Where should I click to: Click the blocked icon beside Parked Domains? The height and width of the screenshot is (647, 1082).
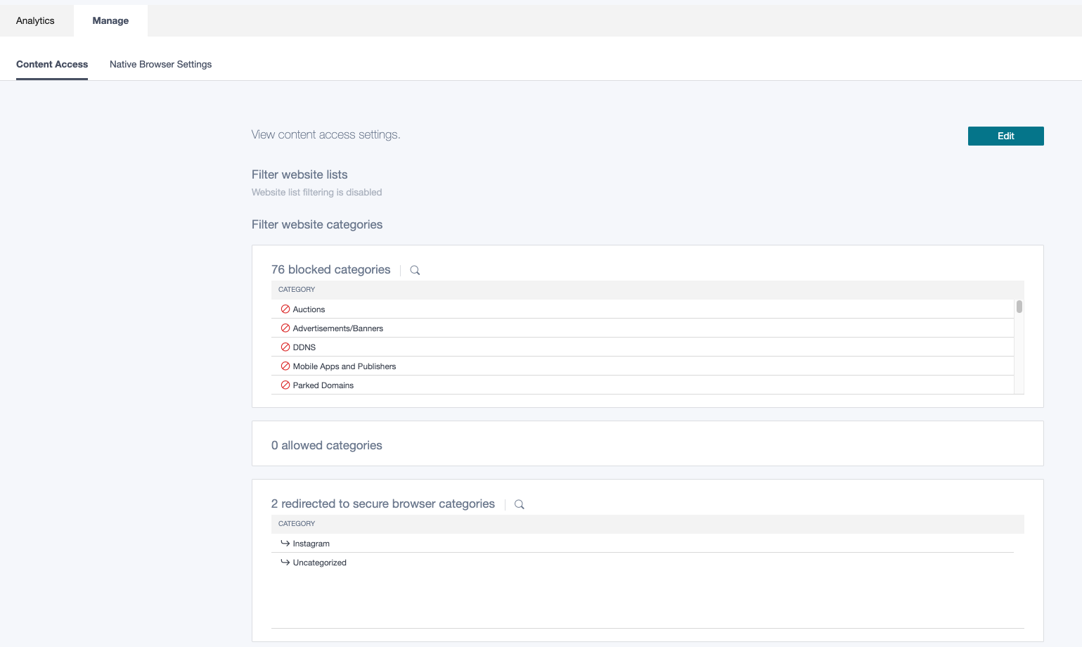[285, 385]
